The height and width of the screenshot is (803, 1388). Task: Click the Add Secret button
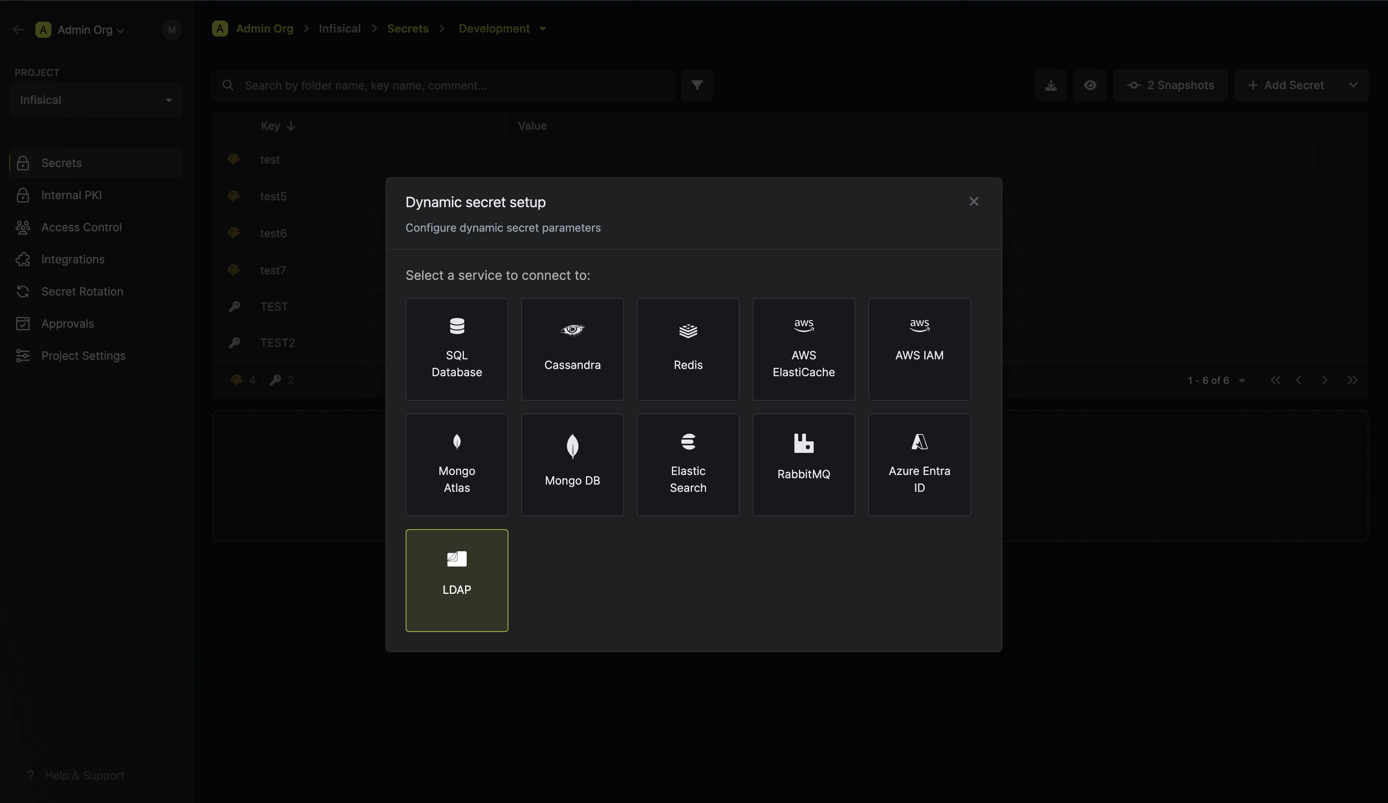point(1286,86)
